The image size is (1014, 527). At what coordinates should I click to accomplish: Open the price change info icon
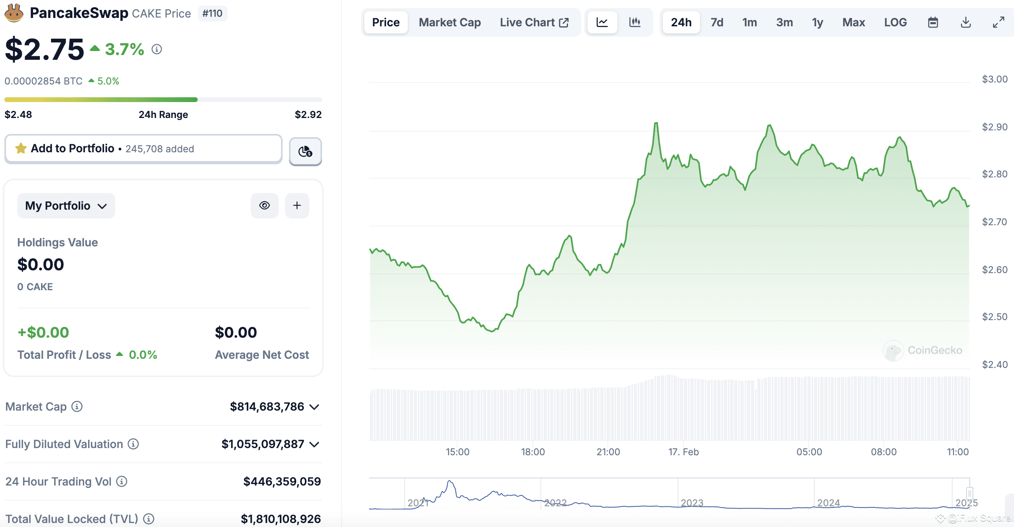coord(157,49)
